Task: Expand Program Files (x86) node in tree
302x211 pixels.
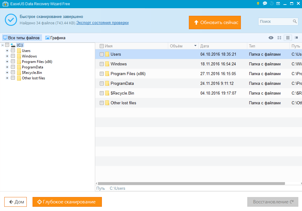Action: [7, 62]
